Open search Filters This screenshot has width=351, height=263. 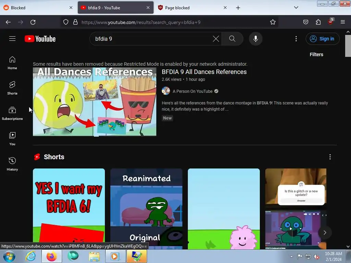316,54
